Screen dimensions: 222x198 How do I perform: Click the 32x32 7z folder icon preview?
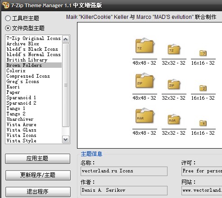click(174, 49)
